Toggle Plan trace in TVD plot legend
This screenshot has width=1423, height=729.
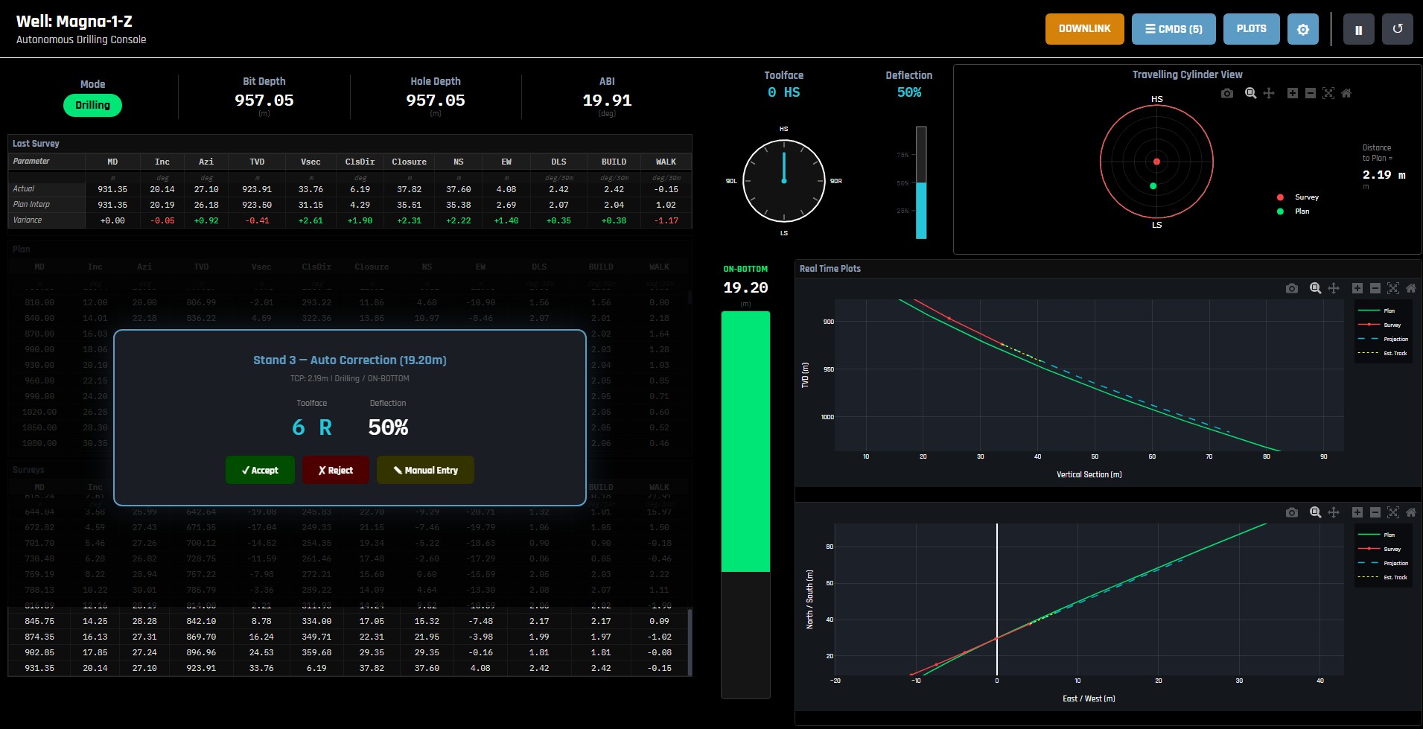pos(1383,311)
